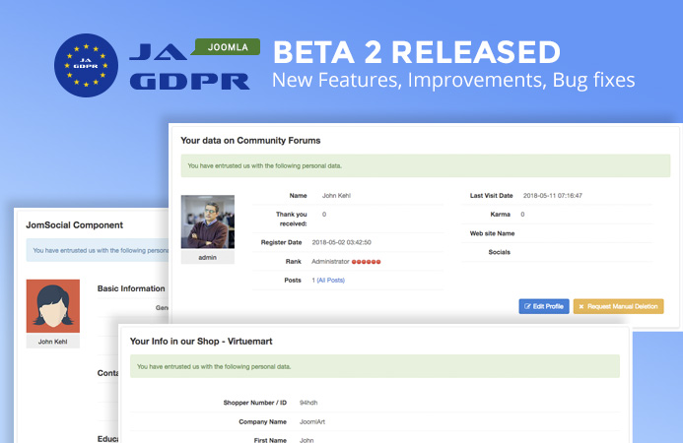
Task: Click the 'admin' caption under the photo
Action: coord(207,258)
